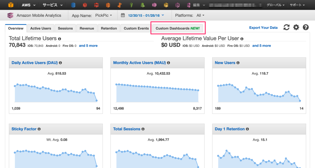Show info for Average Lifetime Value Per User

242,39
